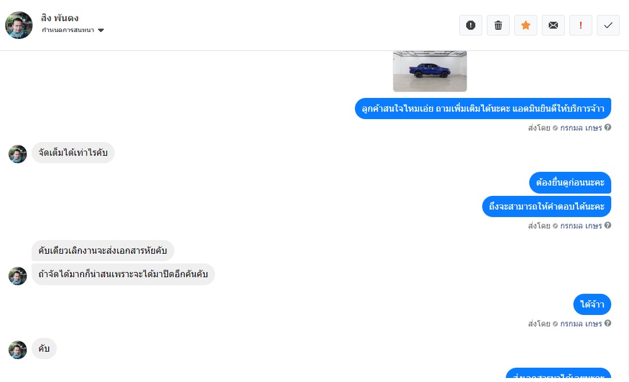The image size is (629, 382).
Task: Mark conversation done with the checkmark icon
Action: 608,25
